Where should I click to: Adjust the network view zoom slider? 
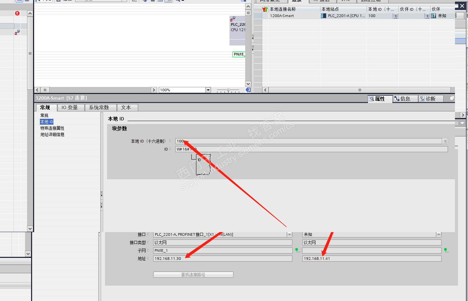pos(228,90)
